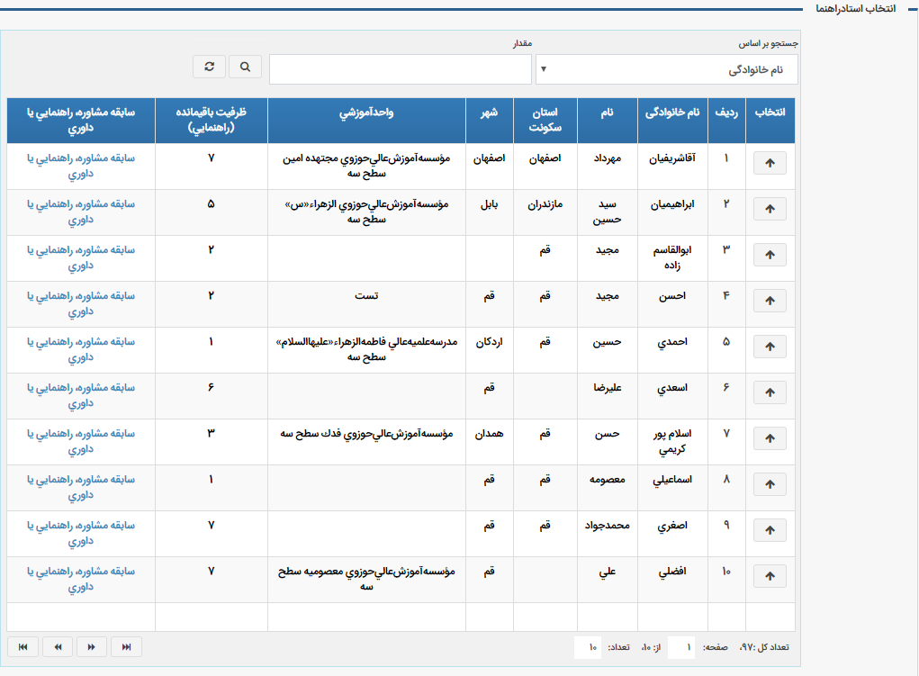The height and width of the screenshot is (676, 919).
Task: Sort by استان سكونت column header
Action: click(x=545, y=121)
